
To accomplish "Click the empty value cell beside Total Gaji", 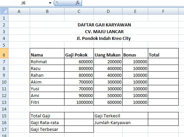I will click(x=79, y=116).
